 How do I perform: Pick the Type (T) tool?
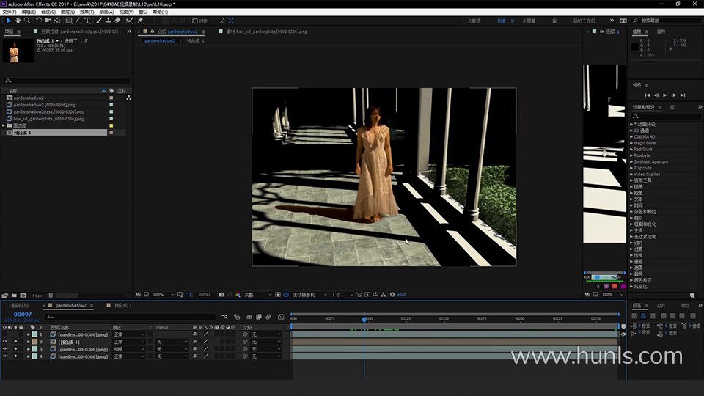click(x=87, y=21)
